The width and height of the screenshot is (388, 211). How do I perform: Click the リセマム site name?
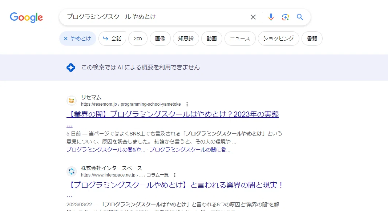pyautogui.click(x=91, y=97)
